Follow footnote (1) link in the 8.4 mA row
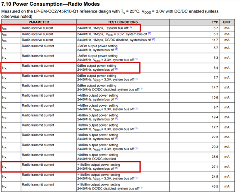The width and height of the screenshot is (240, 194). (x=116, y=69)
